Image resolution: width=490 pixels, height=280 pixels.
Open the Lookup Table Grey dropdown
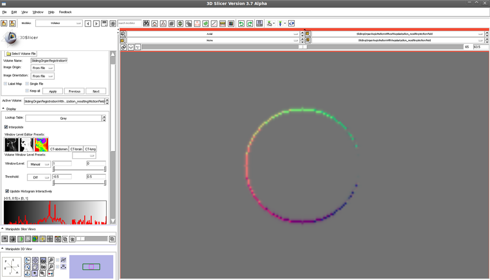[x=66, y=118]
